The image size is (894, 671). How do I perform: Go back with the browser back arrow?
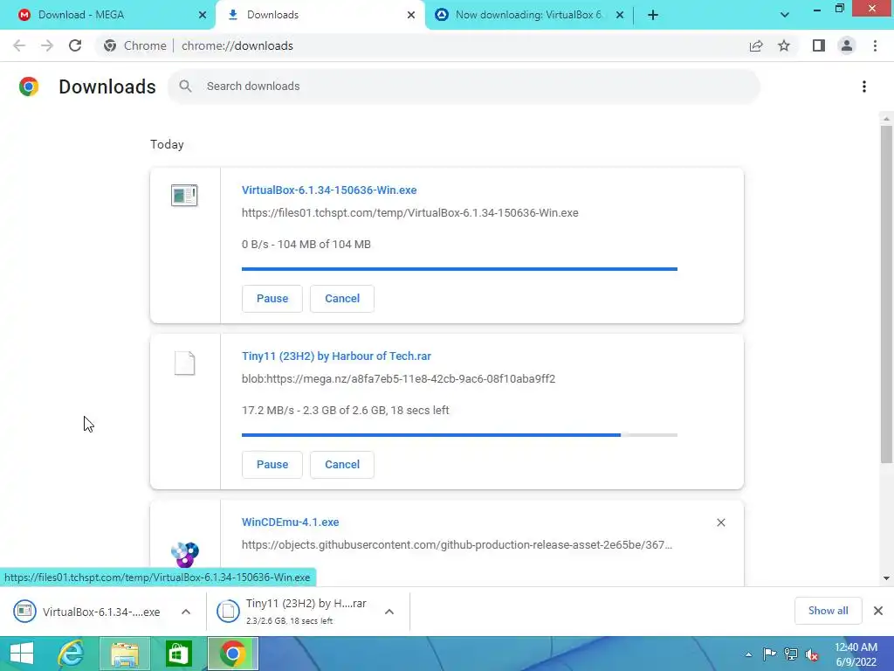tap(19, 45)
